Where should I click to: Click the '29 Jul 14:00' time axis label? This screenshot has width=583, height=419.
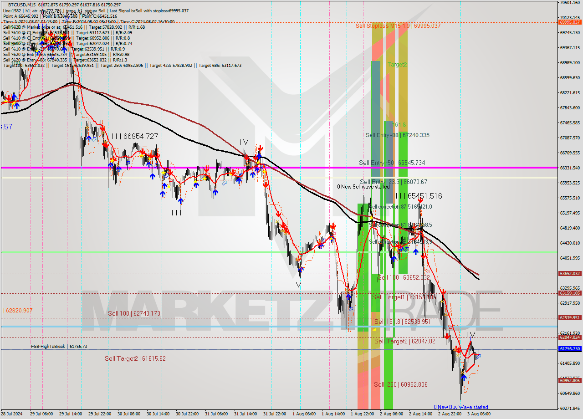pos(71,414)
